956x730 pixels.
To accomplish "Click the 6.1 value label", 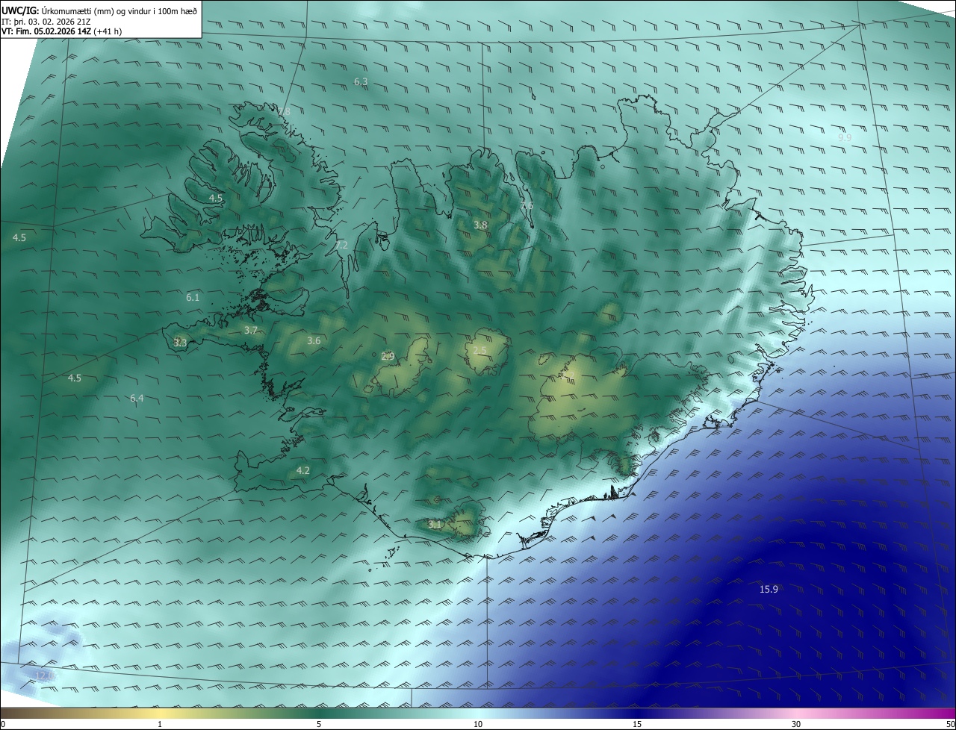I will 193,297.
